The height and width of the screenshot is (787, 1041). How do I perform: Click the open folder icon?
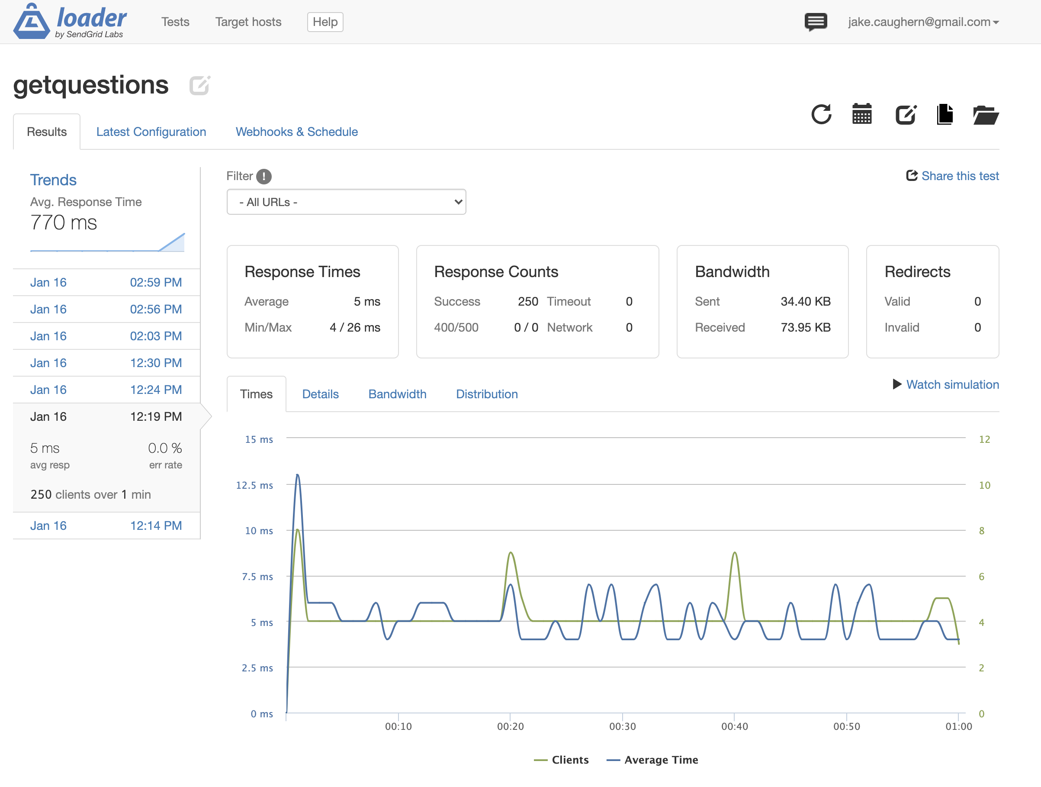(986, 115)
